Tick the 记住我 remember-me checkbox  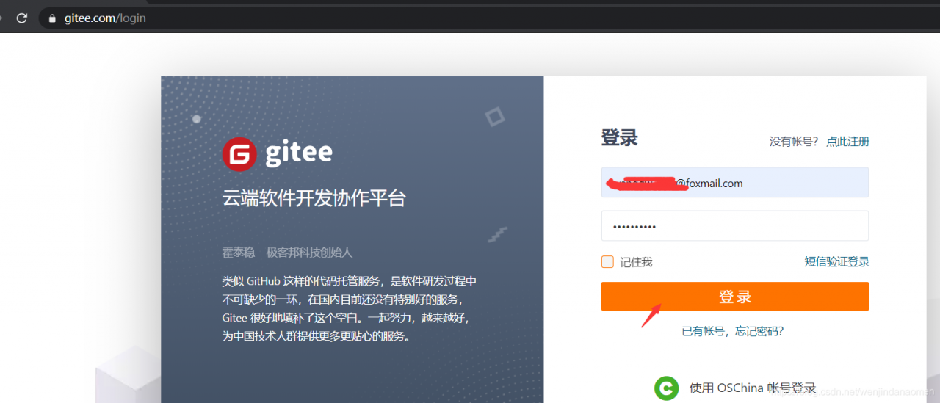tap(607, 261)
